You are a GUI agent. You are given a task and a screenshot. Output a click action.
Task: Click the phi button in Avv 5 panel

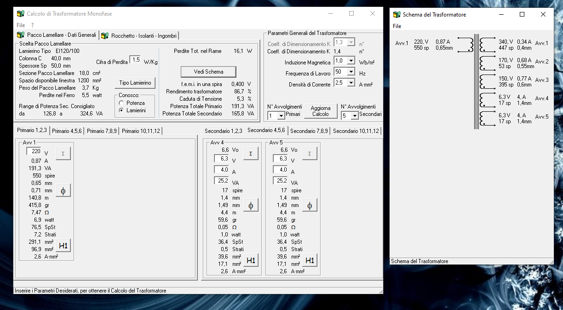tap(310, 205)
